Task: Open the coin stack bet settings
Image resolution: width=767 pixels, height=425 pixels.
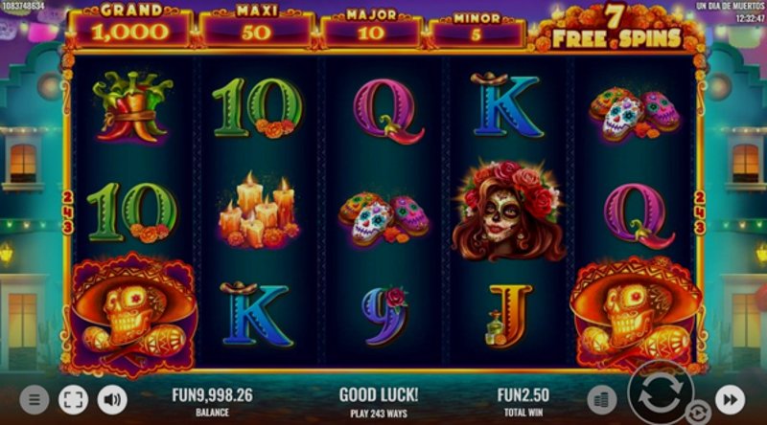Action: pos(602,399)
